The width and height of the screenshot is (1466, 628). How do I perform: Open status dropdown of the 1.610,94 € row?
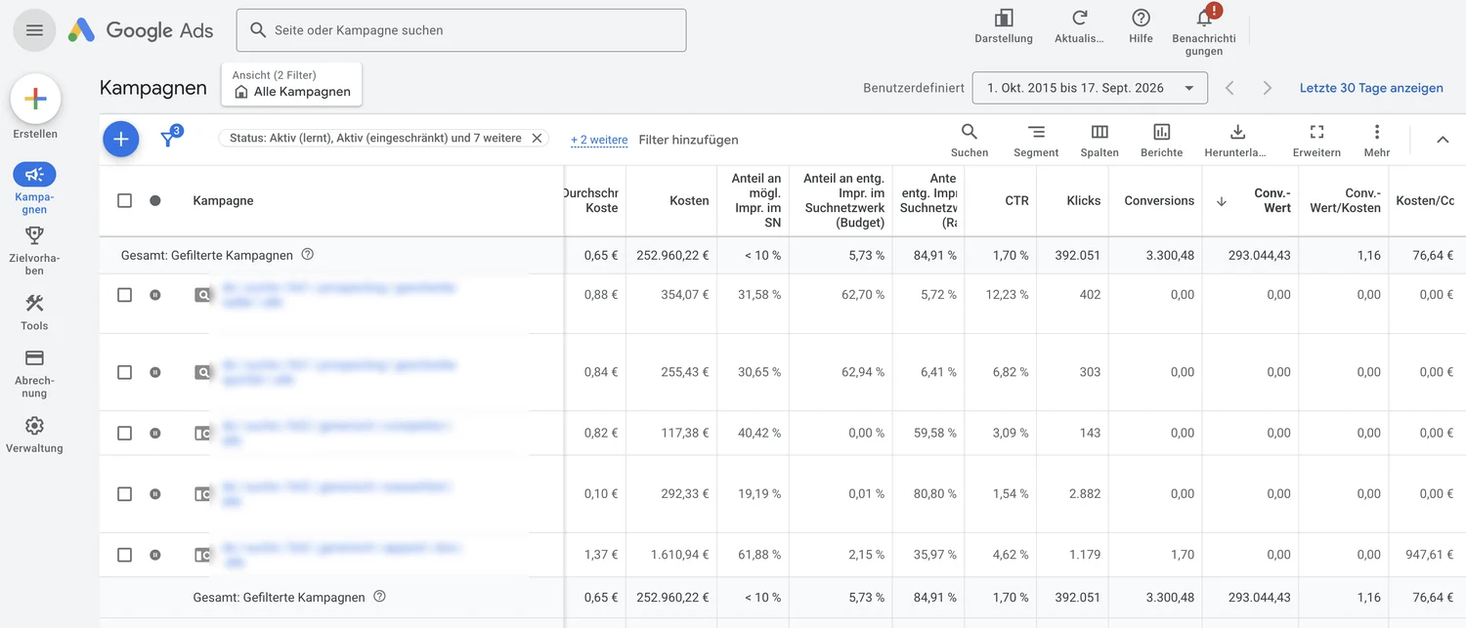[x=154, y=555]
